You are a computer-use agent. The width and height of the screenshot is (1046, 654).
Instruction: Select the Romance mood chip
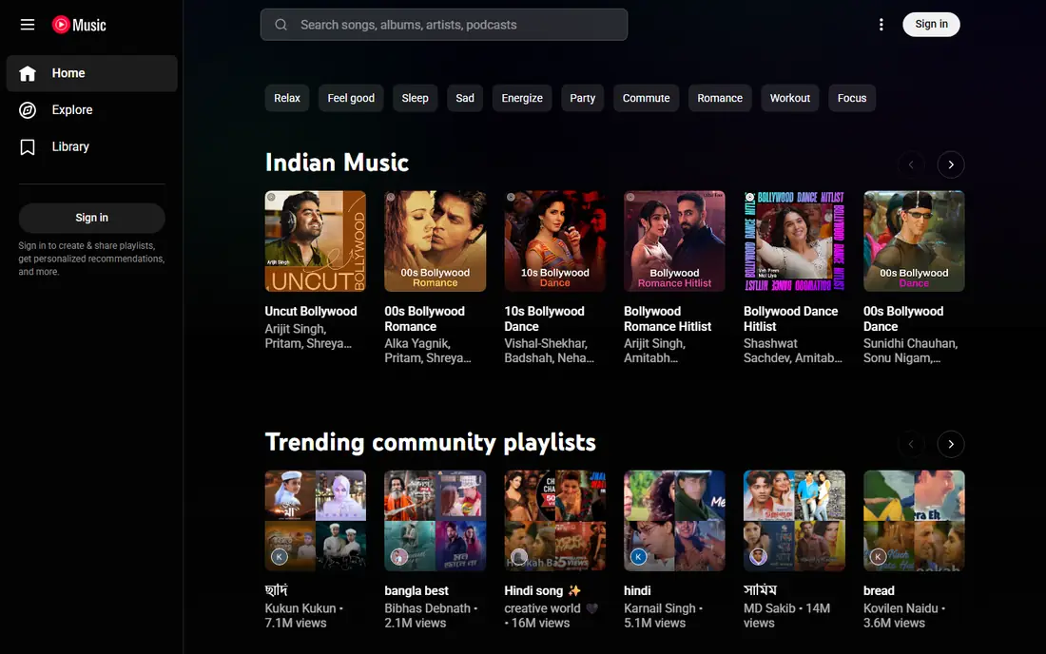(720, 98)
